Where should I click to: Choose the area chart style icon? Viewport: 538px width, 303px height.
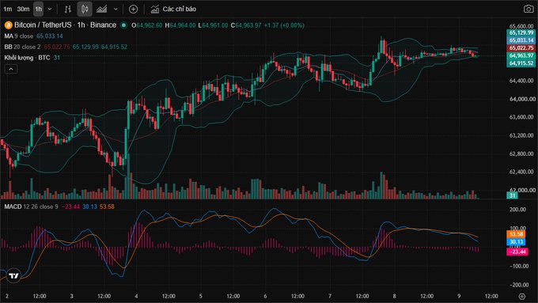coord(101,9)
